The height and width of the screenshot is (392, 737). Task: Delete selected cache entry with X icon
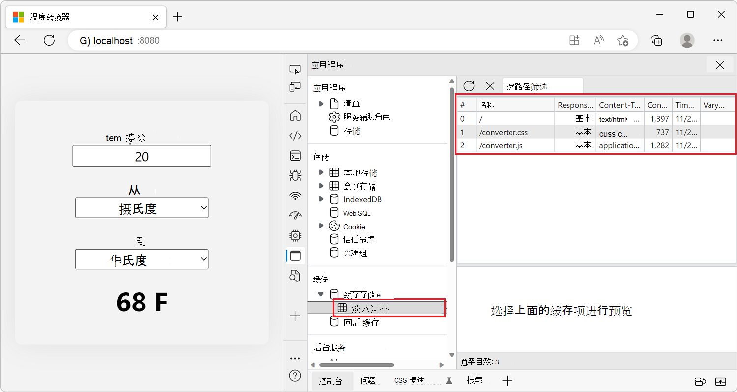tap(490, 86)
